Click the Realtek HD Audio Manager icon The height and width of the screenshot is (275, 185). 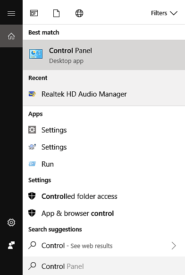(x=32, y=94)
